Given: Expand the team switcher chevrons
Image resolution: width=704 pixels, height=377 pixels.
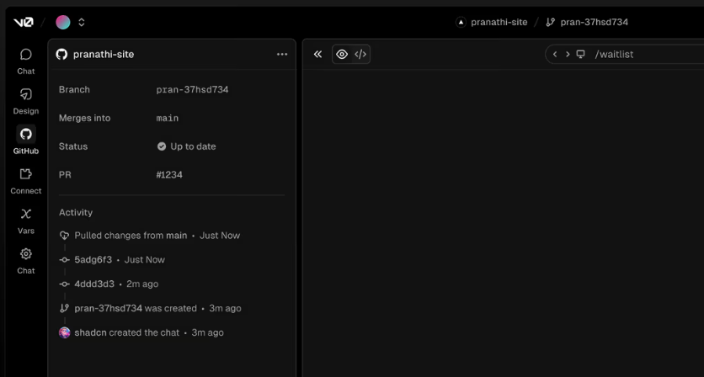Looking at the screenshot, I should point(82,22).
